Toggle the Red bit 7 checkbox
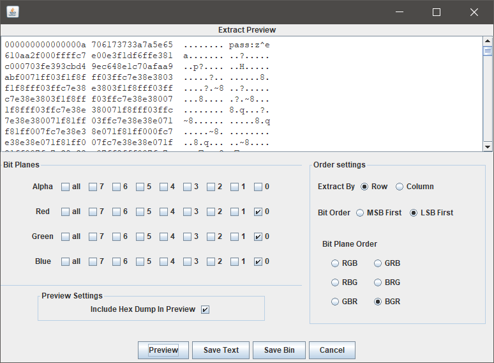 (93, 212)
